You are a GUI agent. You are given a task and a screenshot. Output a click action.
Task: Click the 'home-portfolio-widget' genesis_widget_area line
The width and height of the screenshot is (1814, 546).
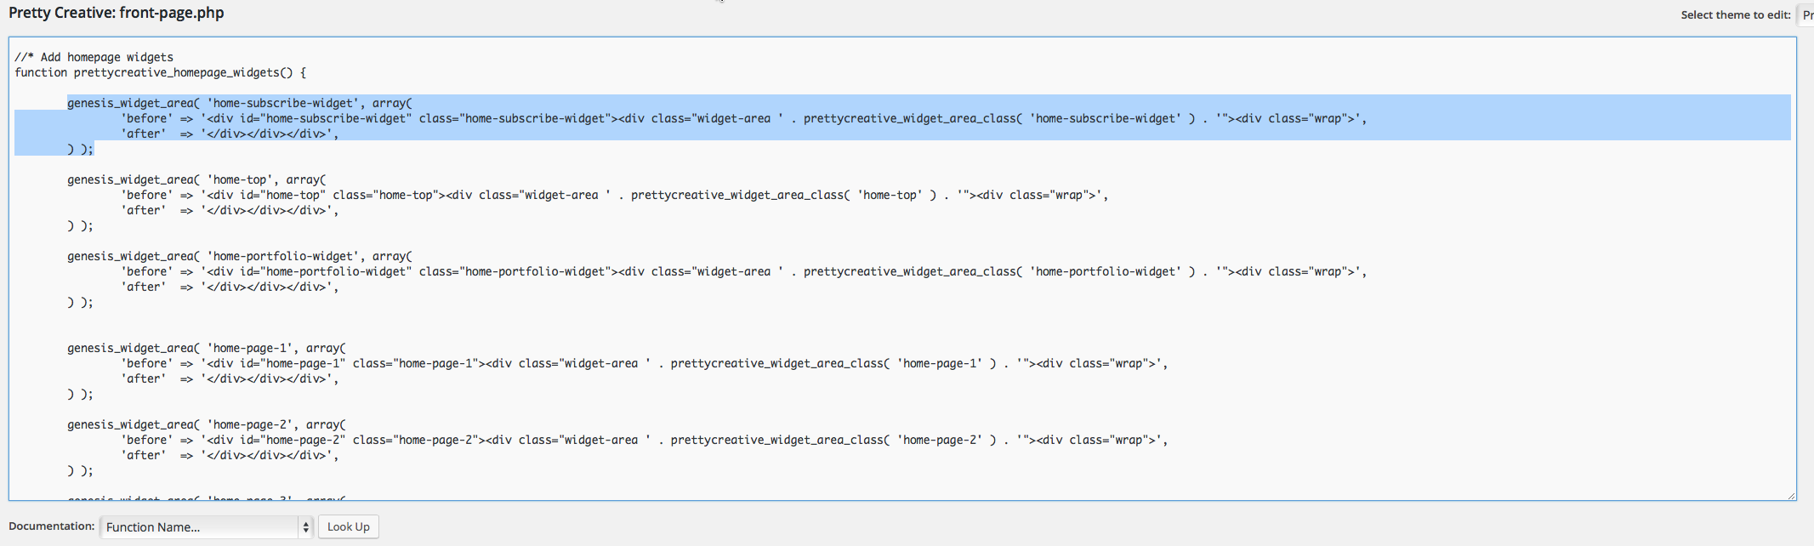(x=240, y=256)
